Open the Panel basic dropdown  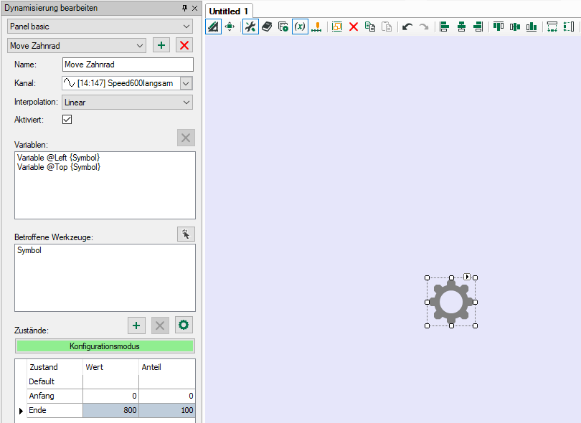coord(100,27)
